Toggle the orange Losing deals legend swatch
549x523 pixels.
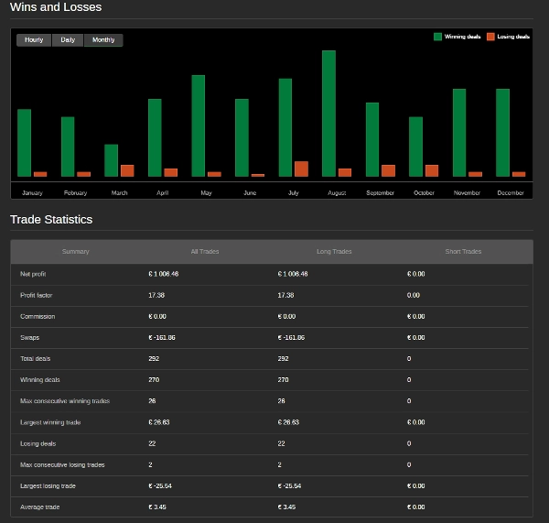pos(490,37)
